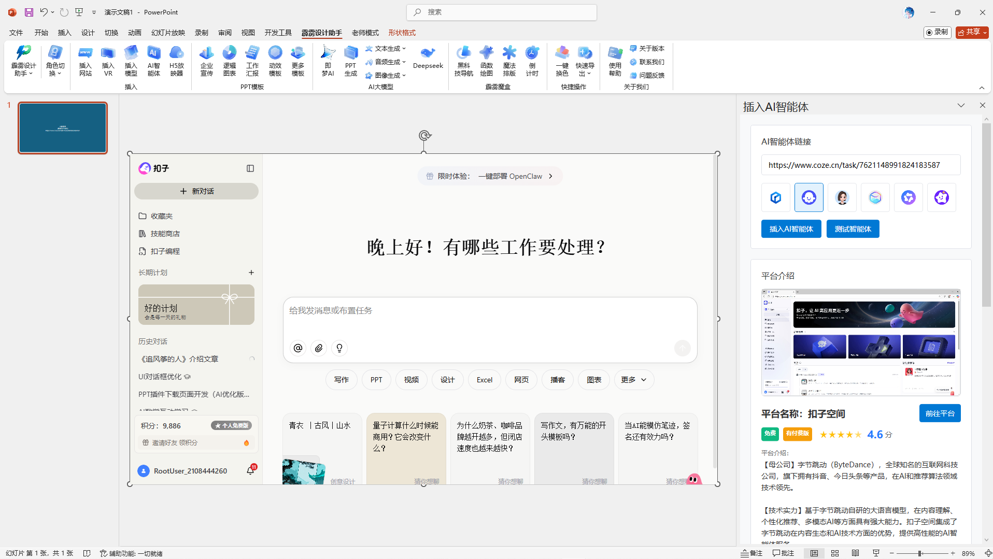Open 动效模板 icon
The height and width of the screenshot is (559, 993).
coord(275,61)
